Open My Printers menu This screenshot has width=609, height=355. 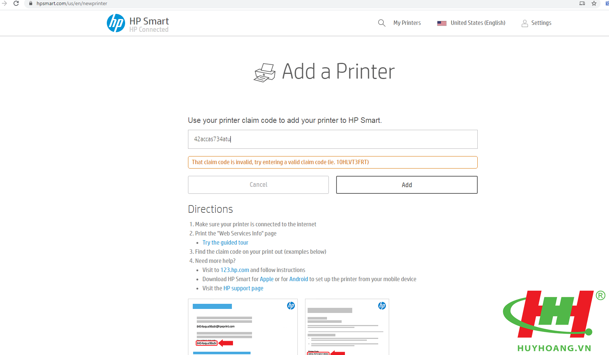pos(407,23)
